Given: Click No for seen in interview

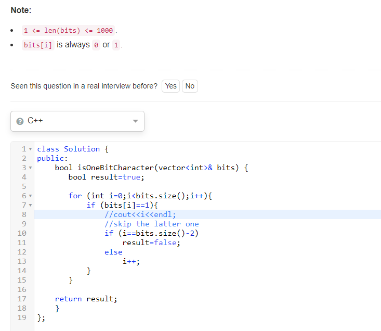Looking at the screenshot, I should click(190, 86).
